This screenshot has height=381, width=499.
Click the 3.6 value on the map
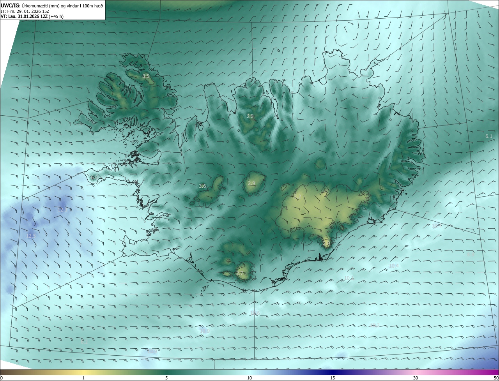coord(202,186)
